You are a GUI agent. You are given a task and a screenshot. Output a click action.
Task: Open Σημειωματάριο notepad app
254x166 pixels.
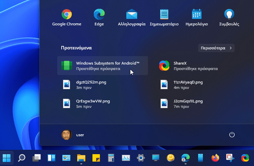tap(164, 17)
